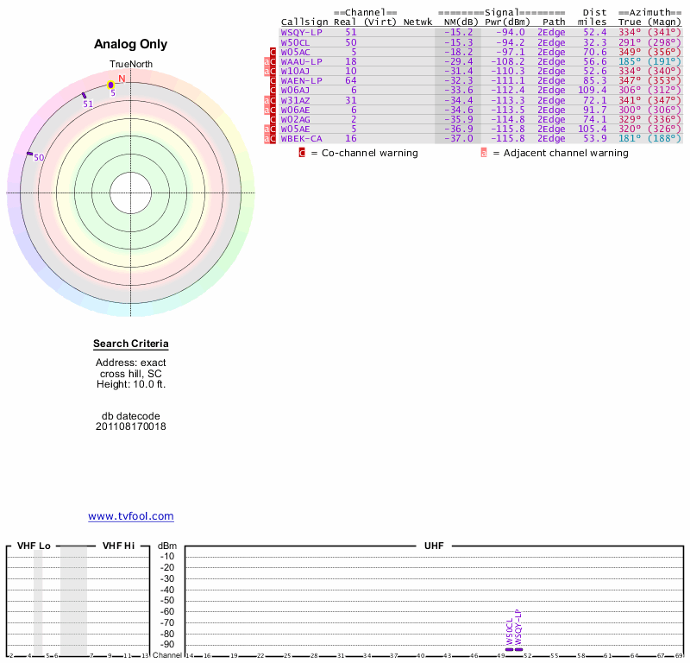
Task: Click co-channel warning icon beside W02AG
Action: click(273, 119)
